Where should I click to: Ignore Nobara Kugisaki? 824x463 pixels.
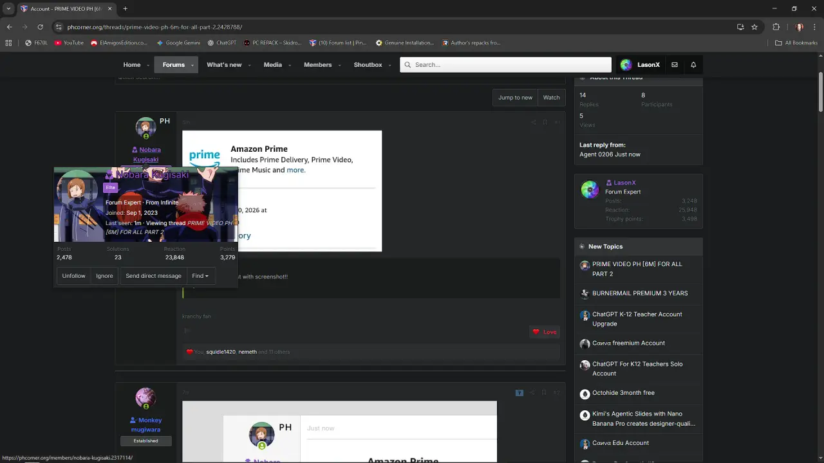pos(104,276)
